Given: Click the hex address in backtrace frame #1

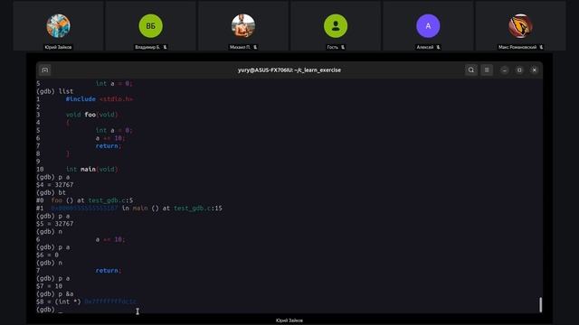Looking at the screenshot, I should pos(84,209).
